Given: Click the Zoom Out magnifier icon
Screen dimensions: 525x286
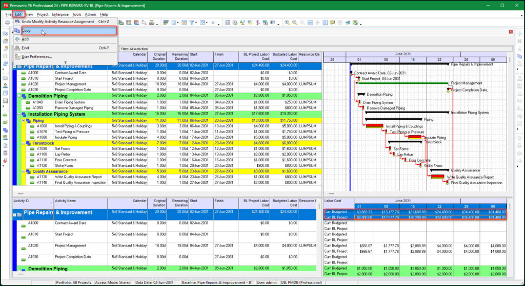Looking at the screenshot, I should 295,23.
